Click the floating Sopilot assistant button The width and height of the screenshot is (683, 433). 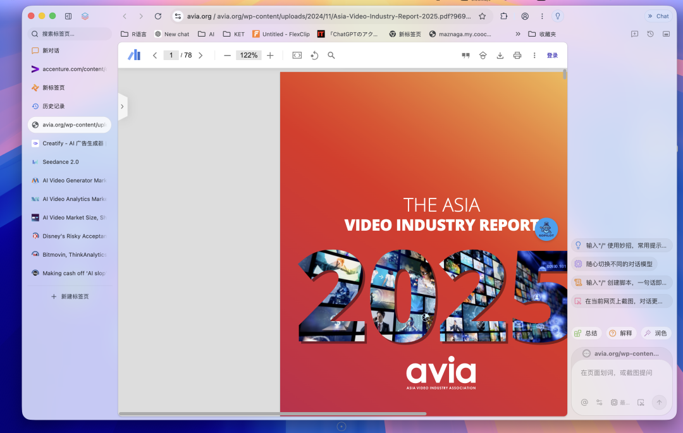546,229
